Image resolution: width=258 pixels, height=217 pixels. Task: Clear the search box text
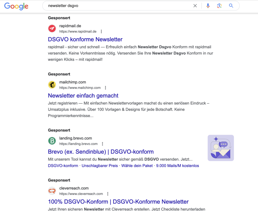pos(195,6)
